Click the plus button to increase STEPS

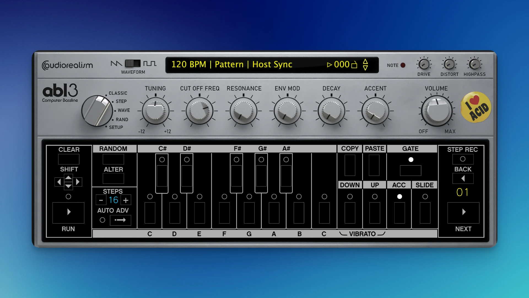[126, 199]
